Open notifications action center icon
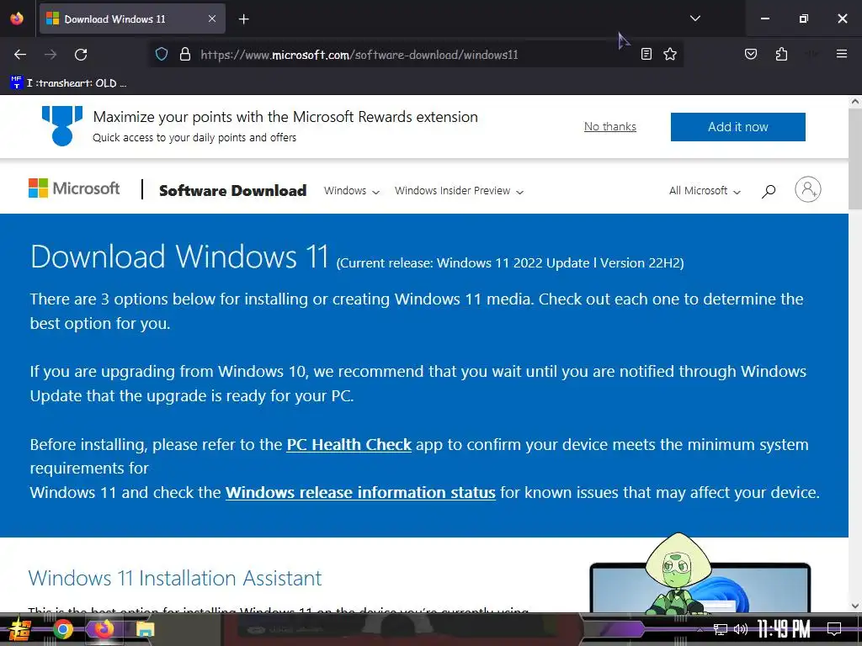 coord(834,629)
